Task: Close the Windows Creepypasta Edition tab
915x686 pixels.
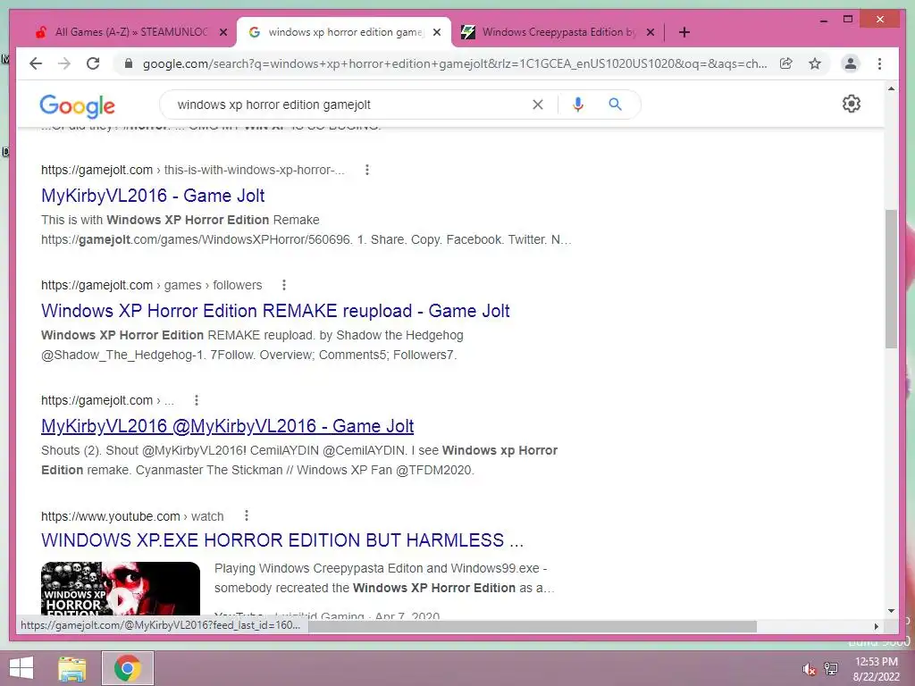Action: click(651, 32)
